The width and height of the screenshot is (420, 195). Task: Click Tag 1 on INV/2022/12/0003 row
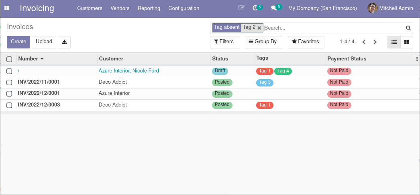(265, 105)
